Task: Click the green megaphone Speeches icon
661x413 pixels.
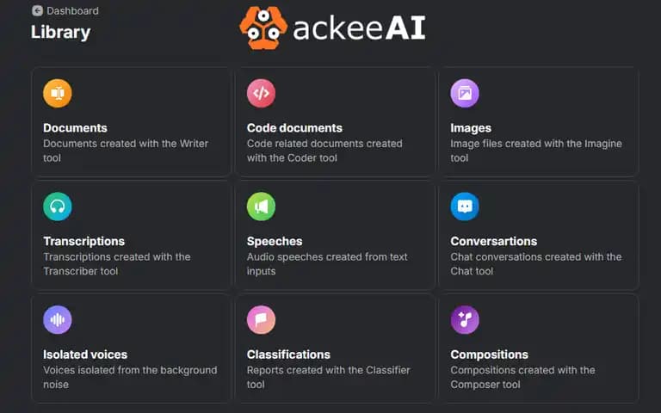Action: (261, 206)
